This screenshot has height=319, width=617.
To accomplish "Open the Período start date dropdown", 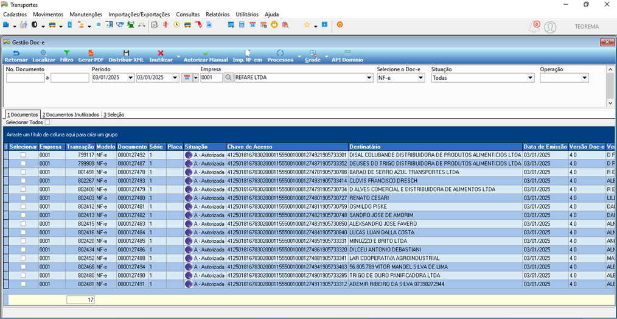I will point(131,78).
